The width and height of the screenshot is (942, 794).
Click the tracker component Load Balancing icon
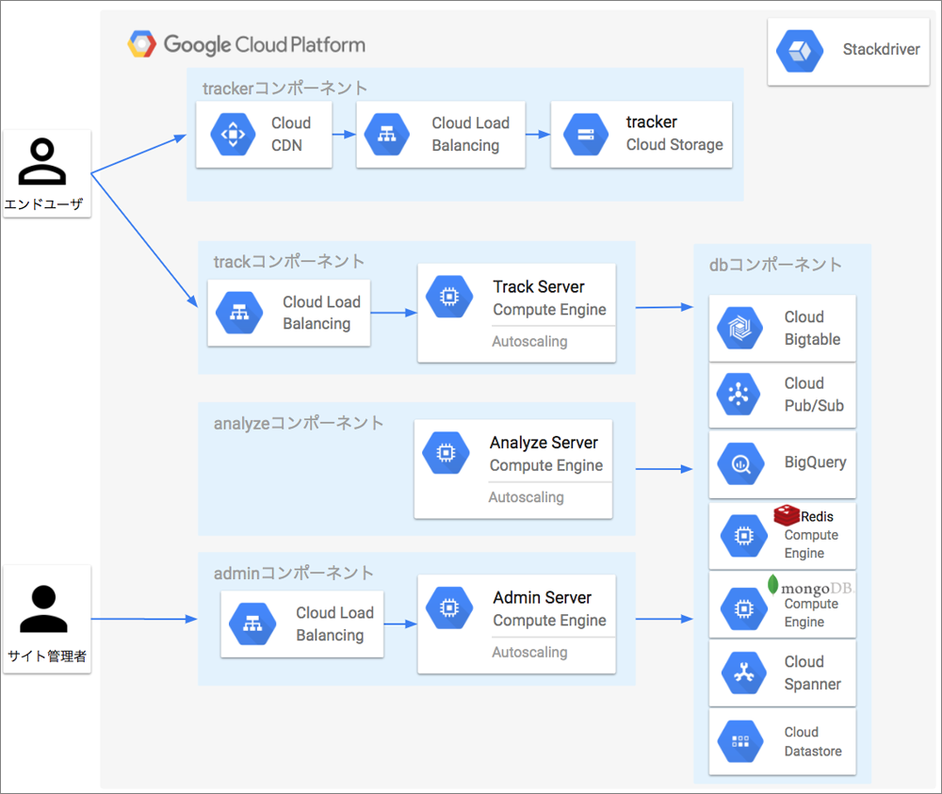click(x=387, y=134)
